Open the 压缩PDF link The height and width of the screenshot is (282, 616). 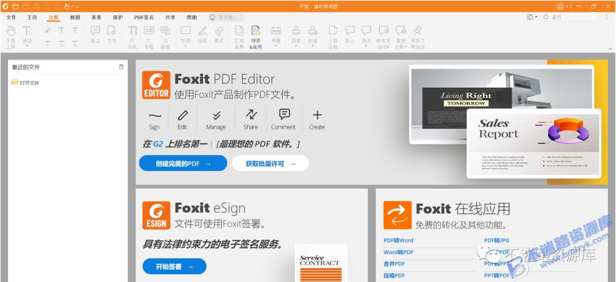394,275
